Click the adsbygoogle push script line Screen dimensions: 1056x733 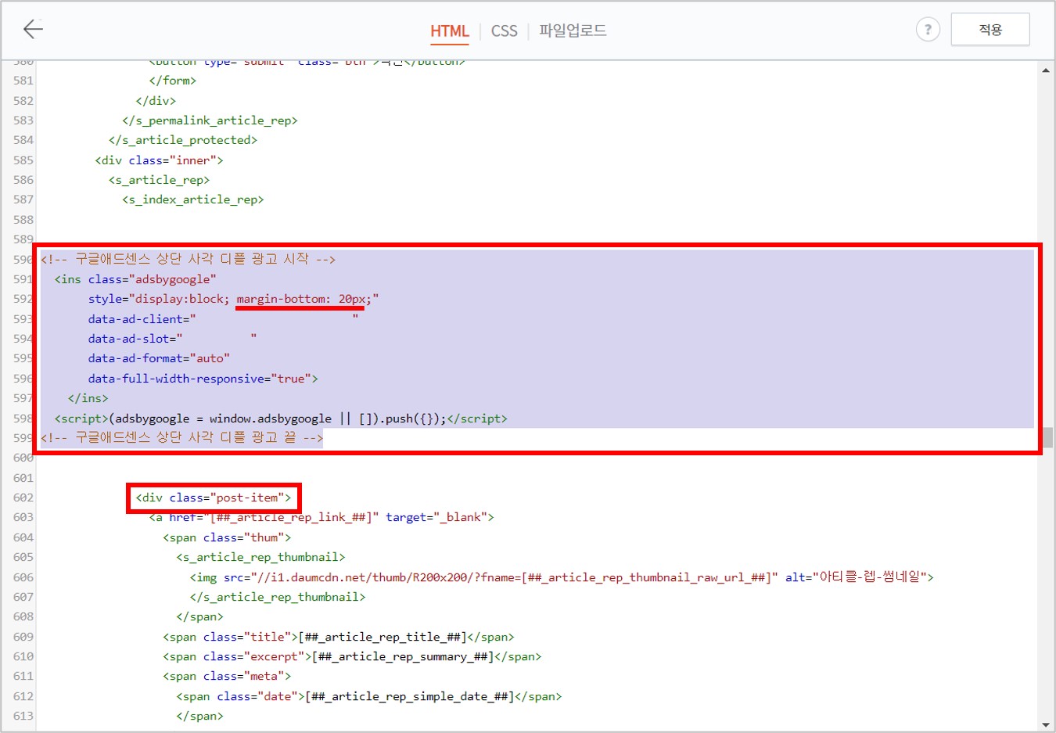pos(281,419)
